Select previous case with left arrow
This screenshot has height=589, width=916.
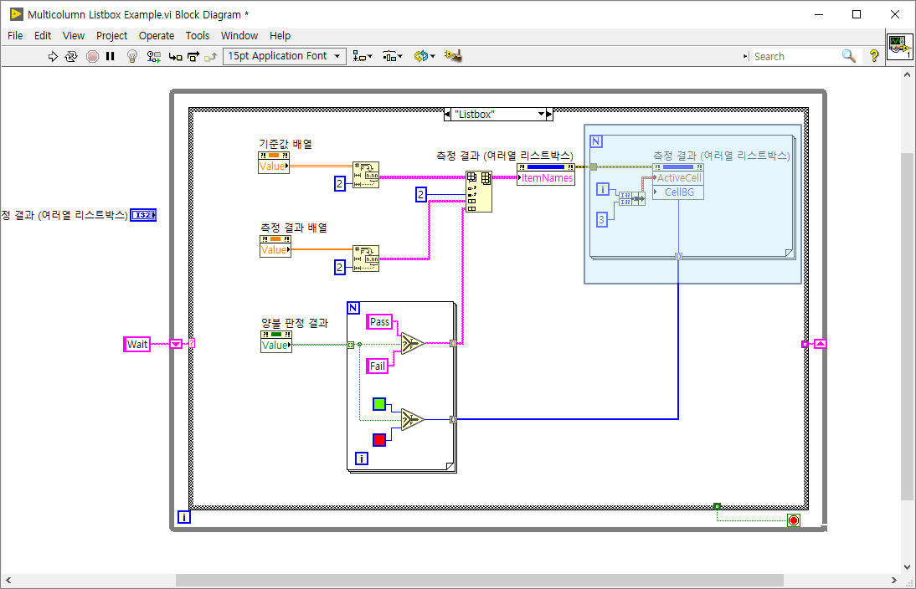pyautogui.click(x=447, y=115)
